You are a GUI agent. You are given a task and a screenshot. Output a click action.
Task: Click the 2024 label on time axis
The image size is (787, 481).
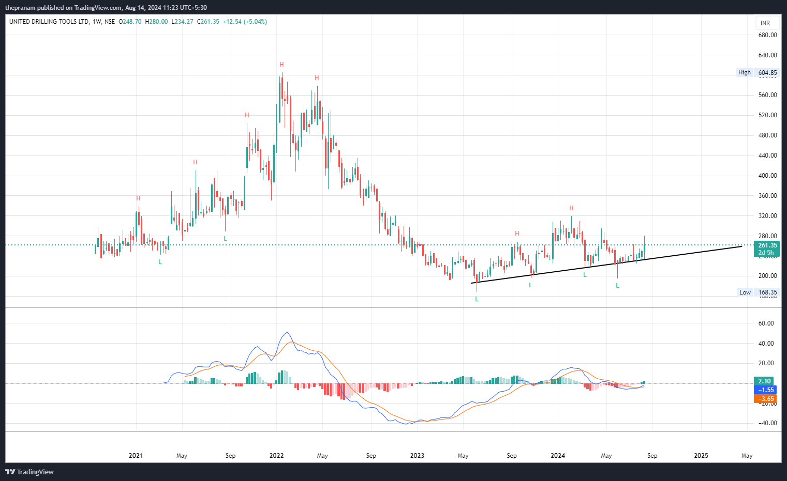point(558,456)
